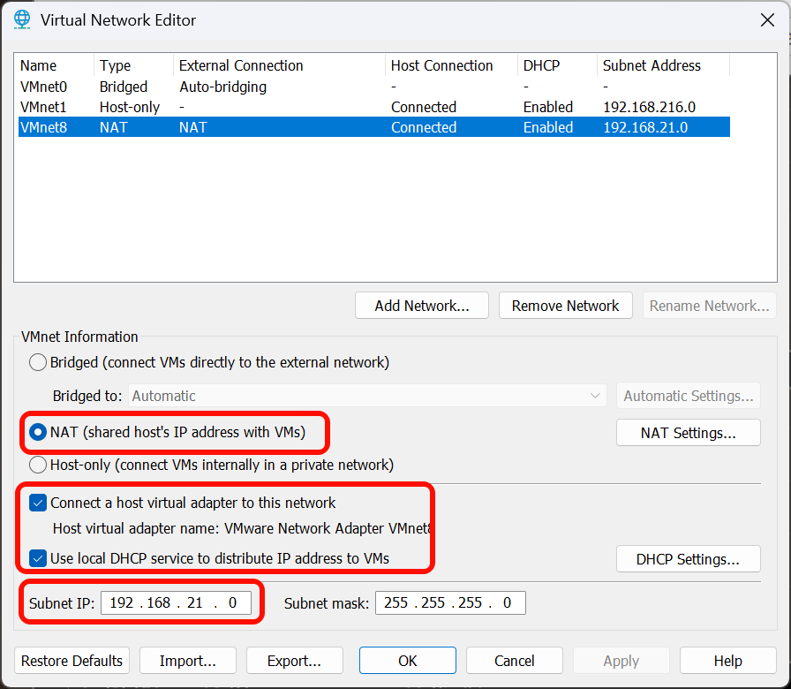Click the Auto-bridging external connection cell
Screen dimensions: 791x689
223,87
